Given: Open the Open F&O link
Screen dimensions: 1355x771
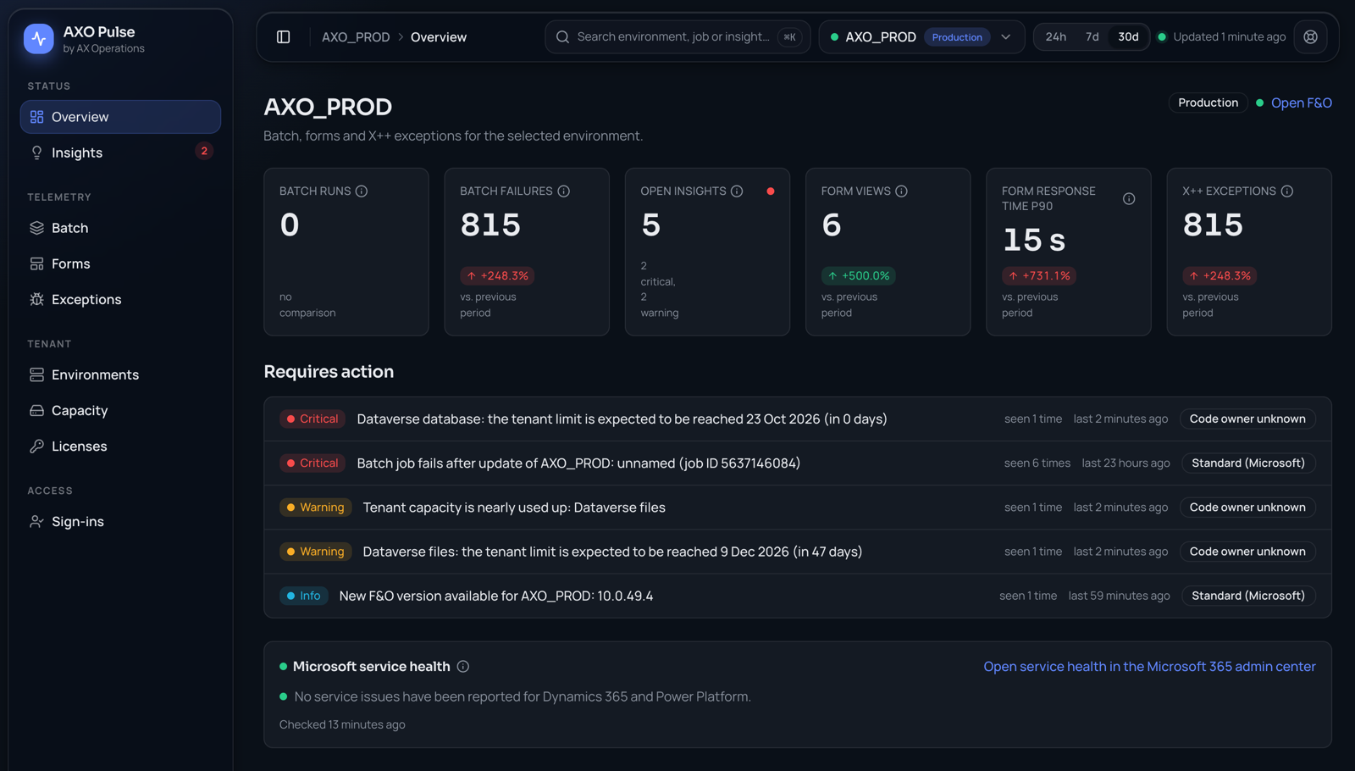Looking at the screenshot, I should click(1301, 103).
